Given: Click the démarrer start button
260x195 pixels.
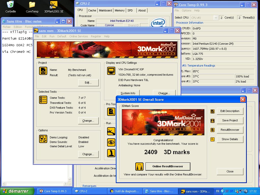Looking at the screenshot, I should tap(17, 191).
